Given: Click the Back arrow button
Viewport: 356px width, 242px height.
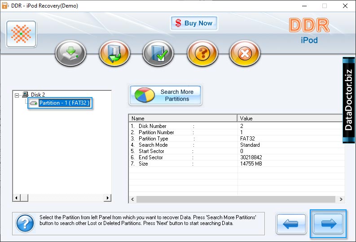Looking at the screenshot, I should click(291, 224).
